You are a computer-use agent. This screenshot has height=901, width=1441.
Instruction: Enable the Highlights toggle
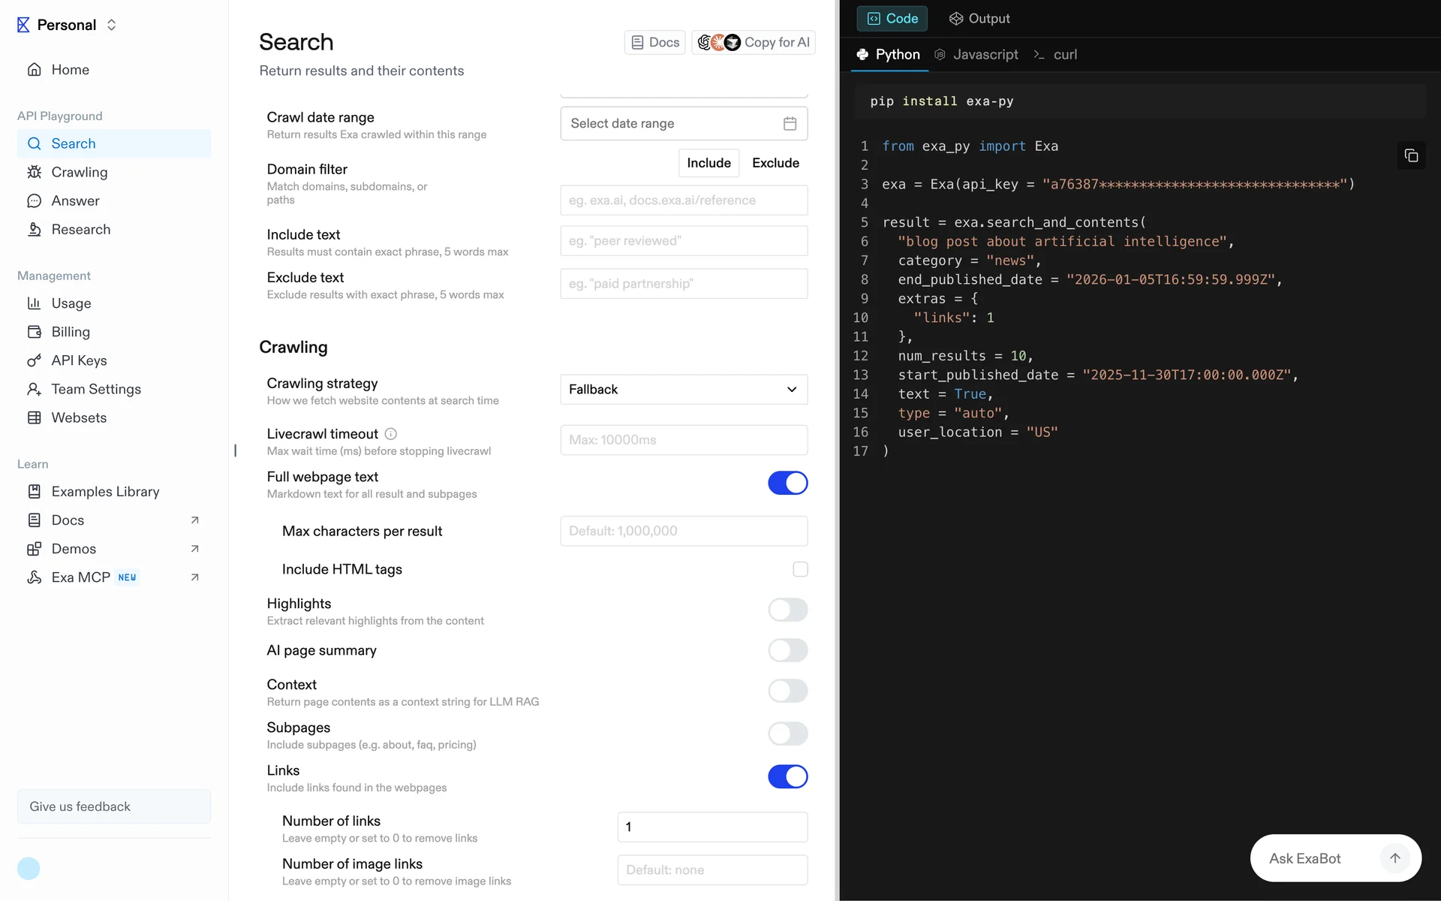(787, 610)
